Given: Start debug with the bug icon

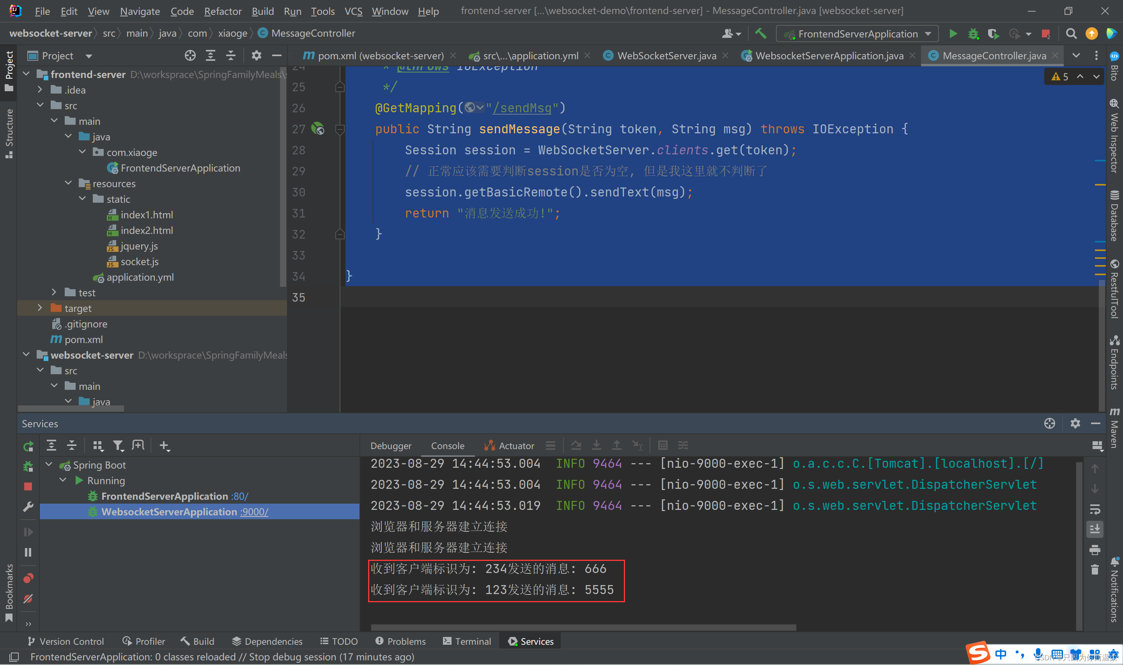Looking at the screenshot, I should click(973, 34).
